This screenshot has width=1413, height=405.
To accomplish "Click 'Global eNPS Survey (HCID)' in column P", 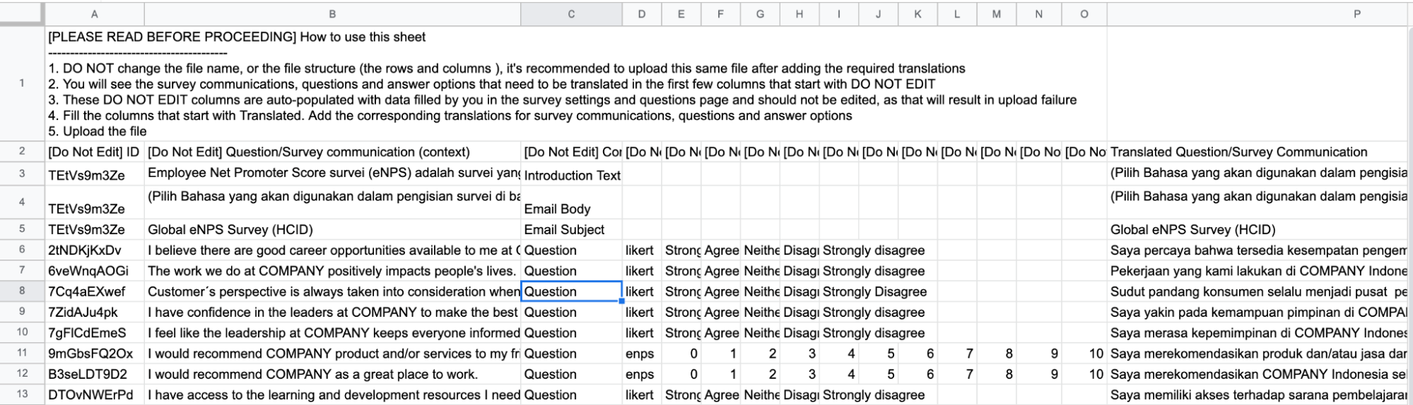I will (1258, 229).
